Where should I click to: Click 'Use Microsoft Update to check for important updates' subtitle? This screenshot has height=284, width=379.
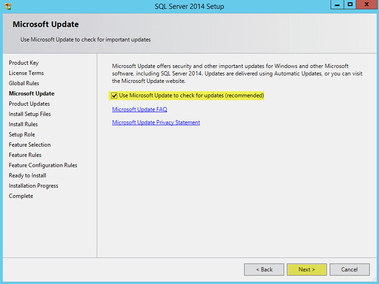[86, 40]
